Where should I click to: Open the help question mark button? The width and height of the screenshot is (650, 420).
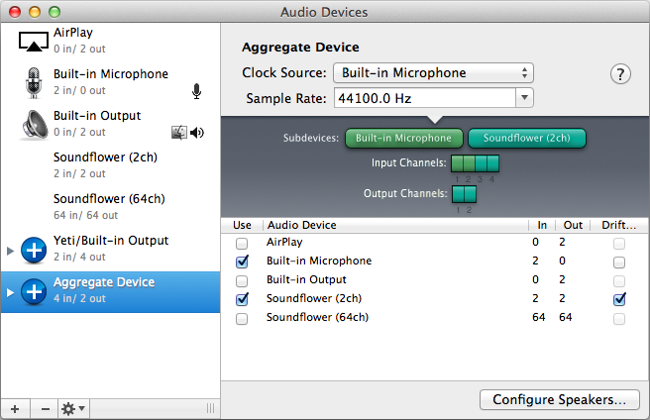(x=621, y=73)
